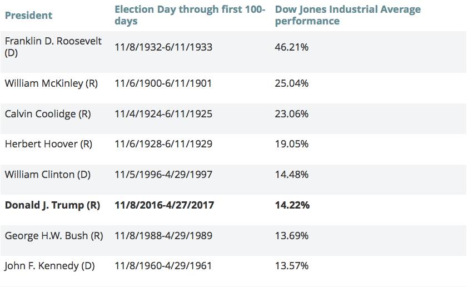Click the bold Donald J. Trump (R) entry
Screen dimensions: 468x287
pos(53,205)
